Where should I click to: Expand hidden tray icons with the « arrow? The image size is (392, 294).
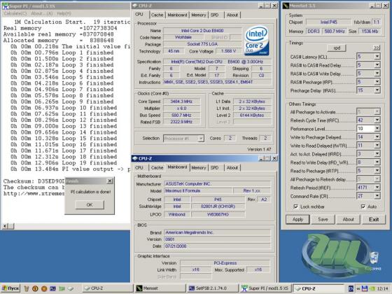(x=358, y=288)
